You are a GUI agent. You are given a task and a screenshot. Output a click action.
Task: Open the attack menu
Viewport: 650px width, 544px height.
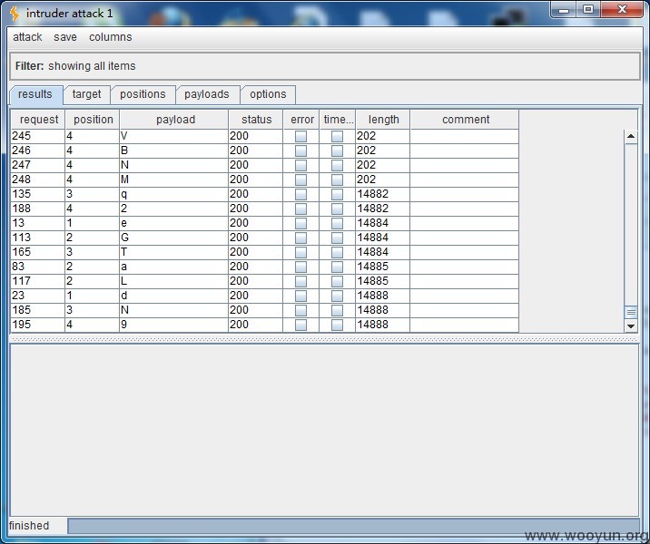tap(27, 37)
